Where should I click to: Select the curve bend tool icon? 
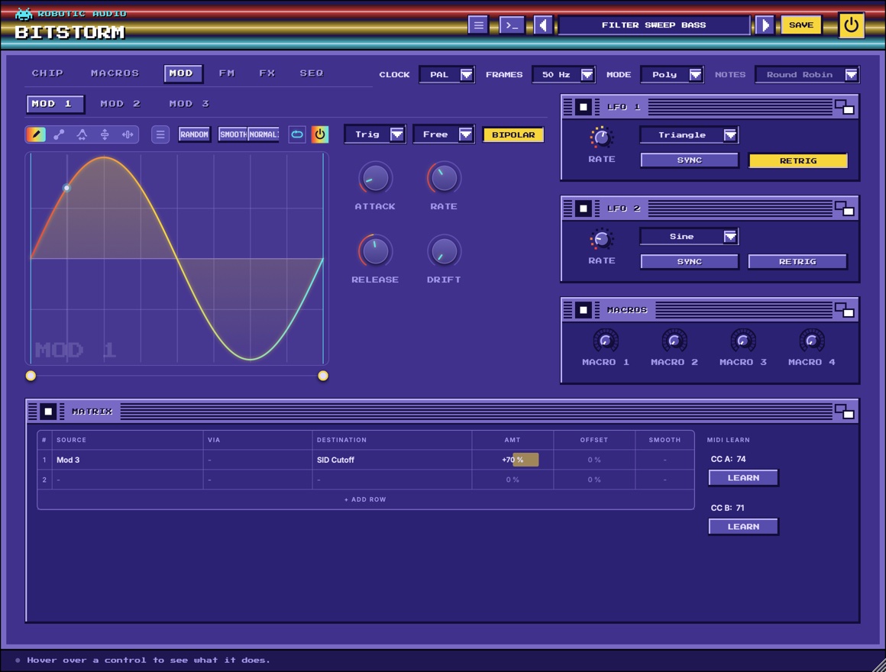(82, 134)
